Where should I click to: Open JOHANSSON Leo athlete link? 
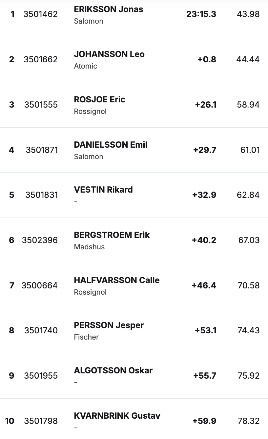109,54
